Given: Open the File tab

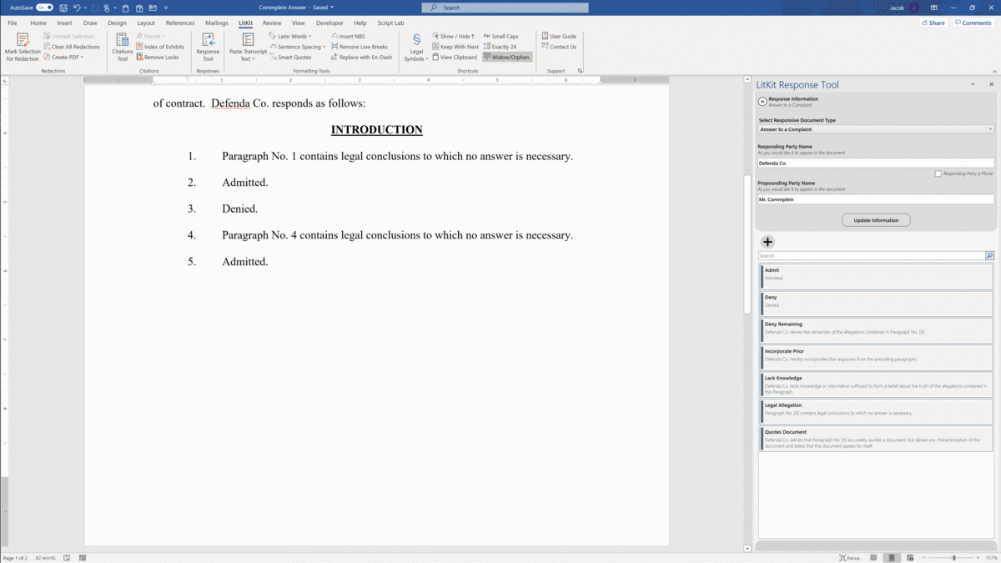Looking at the screenshot, I should tap(13, 23).
